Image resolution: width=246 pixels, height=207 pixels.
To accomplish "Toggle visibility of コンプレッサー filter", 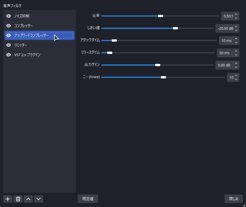I will pyautogui.click(x=9, y=26).
